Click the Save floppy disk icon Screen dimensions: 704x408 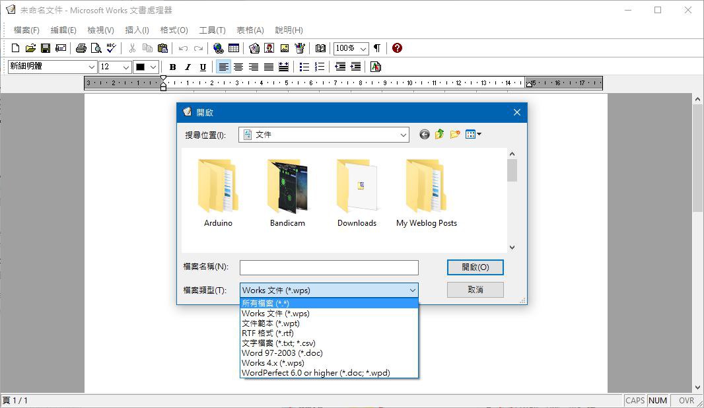pyautogui.click(x=46, y=48)
